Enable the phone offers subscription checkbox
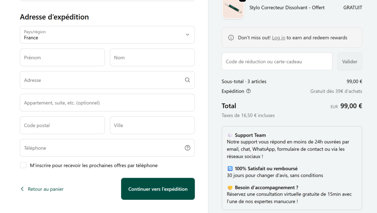Screen dimensions: 377x213 (x=23, y=165)
